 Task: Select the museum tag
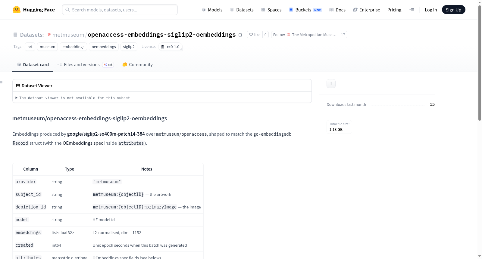click(x=48, y=47)
